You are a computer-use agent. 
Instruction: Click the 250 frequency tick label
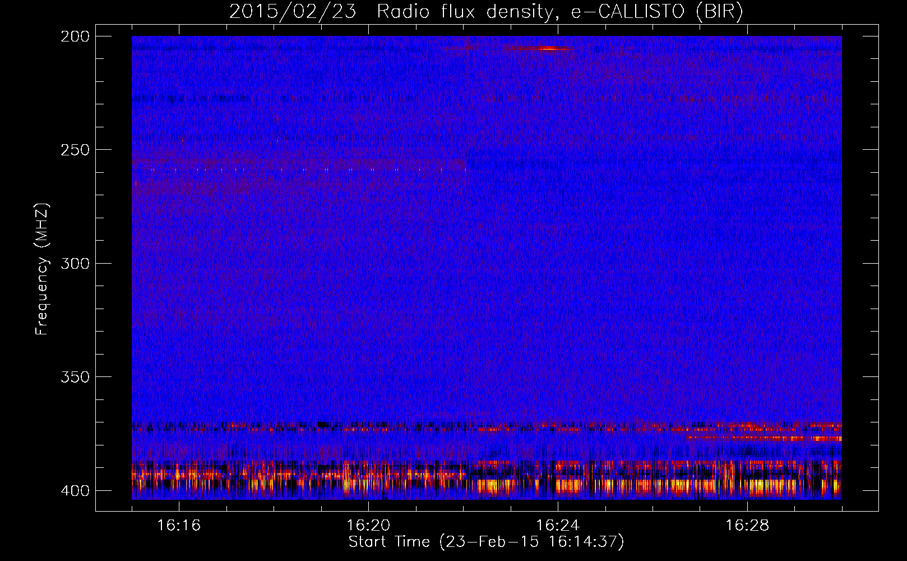(75, 150)
